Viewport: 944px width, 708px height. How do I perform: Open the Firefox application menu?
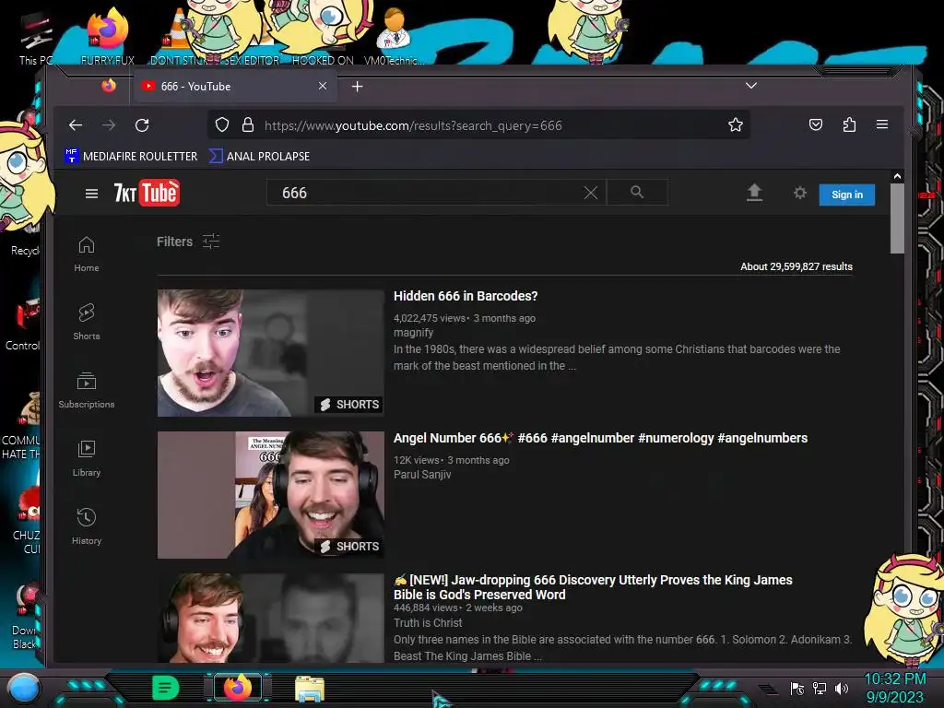882,124
